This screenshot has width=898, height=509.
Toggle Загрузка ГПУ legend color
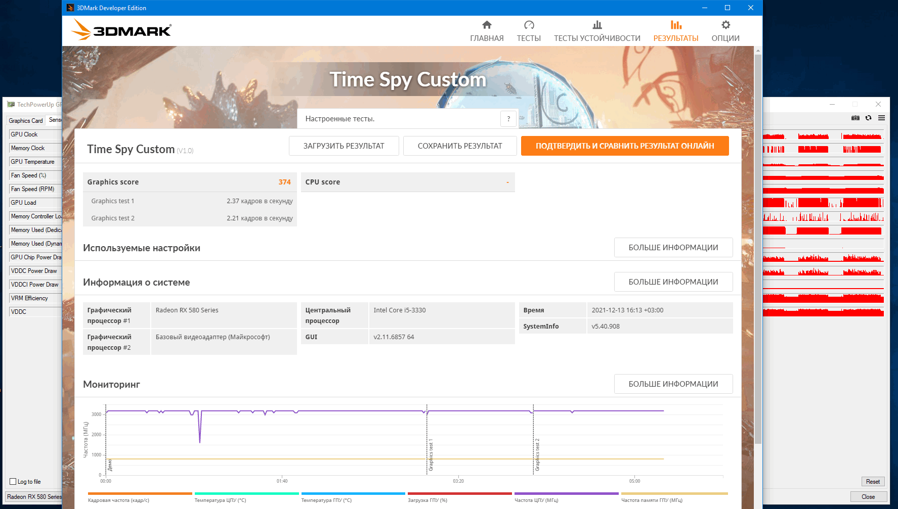coord(460,494)
